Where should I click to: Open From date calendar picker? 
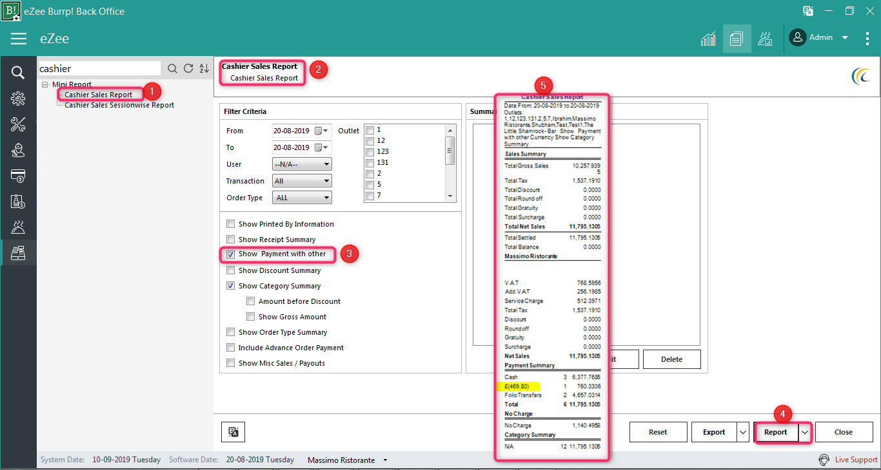pyautogui.click(x=321, y=131)
